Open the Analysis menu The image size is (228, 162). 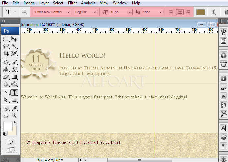pos(88,3)
